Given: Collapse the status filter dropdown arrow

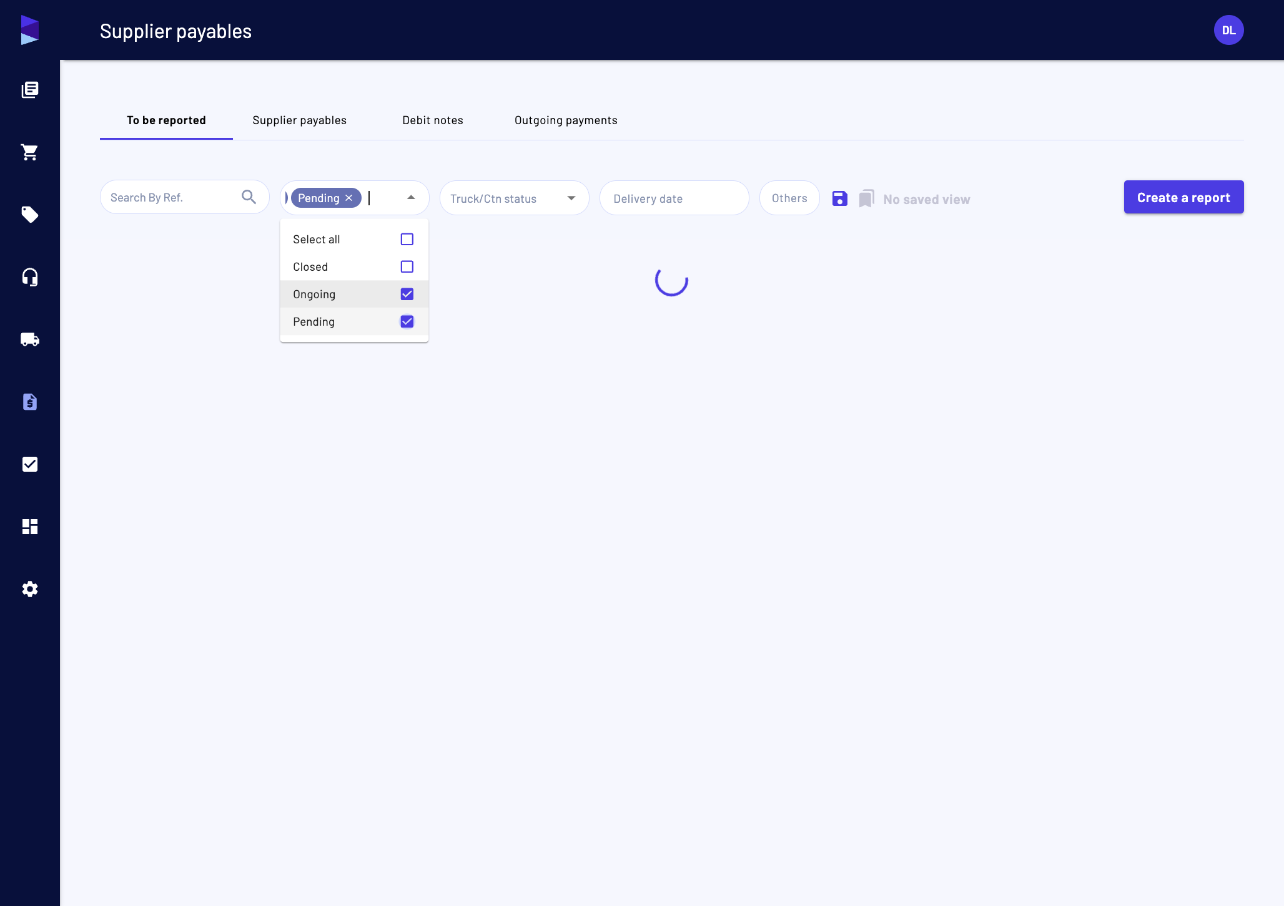Looking at the screenshot, I should [411, 198].
